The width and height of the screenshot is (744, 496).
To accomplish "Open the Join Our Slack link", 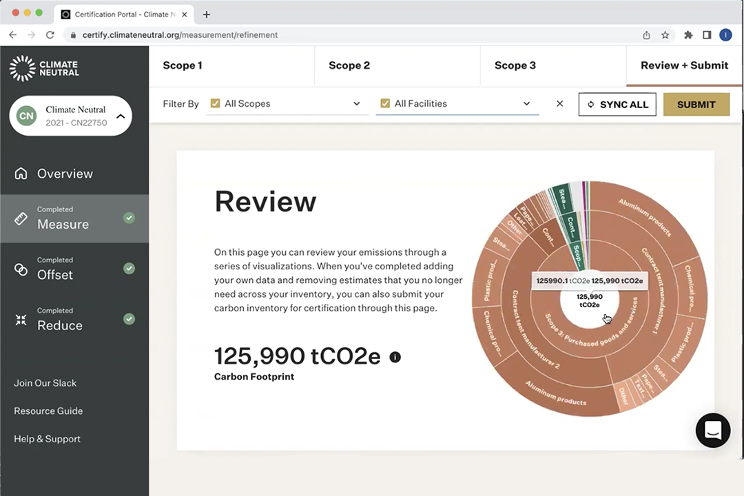I will 45,383.
